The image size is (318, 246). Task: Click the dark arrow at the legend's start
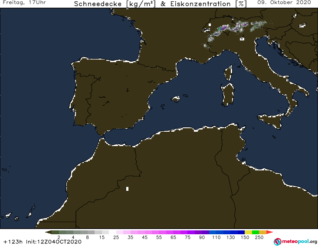pos(48,232)
